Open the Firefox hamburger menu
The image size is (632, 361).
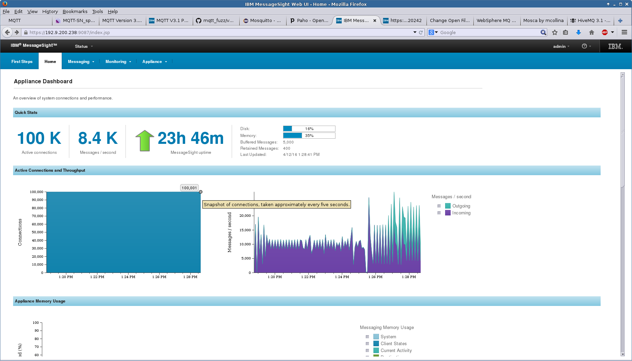(x=624, y=32)
